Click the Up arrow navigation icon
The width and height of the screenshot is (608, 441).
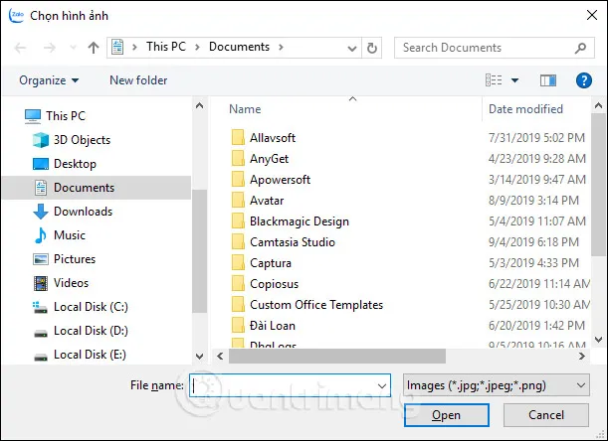[94, 48]
